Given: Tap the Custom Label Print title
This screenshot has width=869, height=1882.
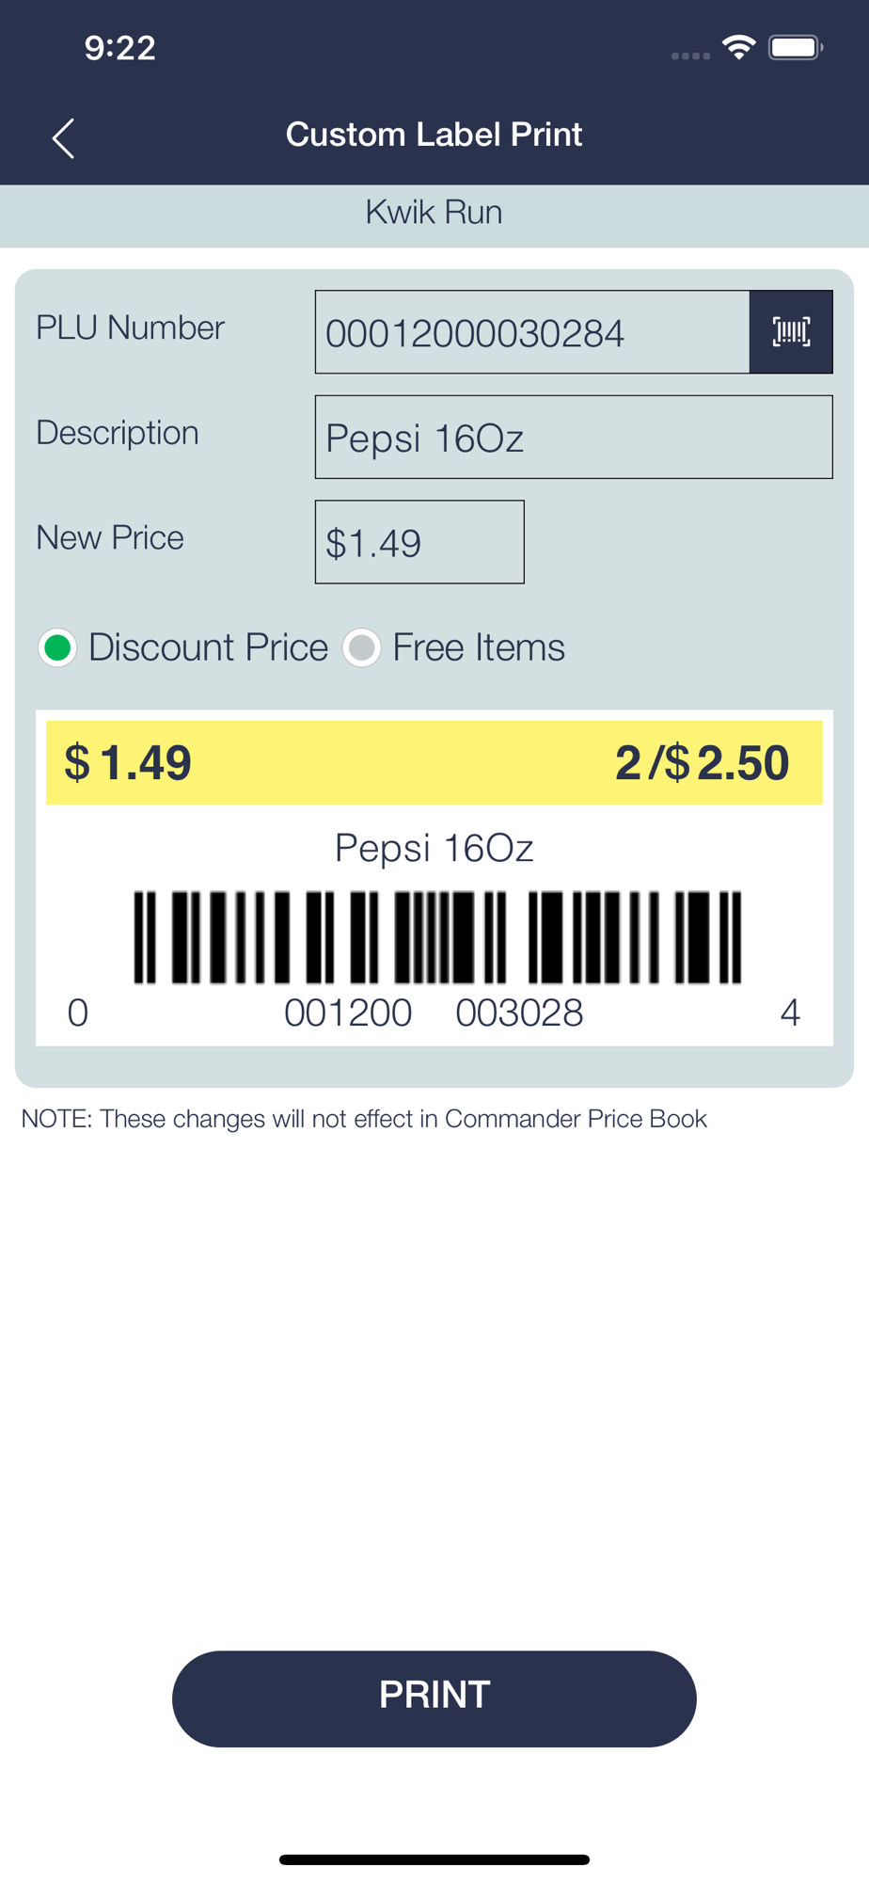Looking at the screenshot, I should [434, 135].
